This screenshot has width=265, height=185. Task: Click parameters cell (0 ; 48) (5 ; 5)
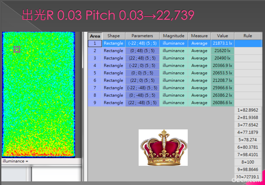coord(142,51)
